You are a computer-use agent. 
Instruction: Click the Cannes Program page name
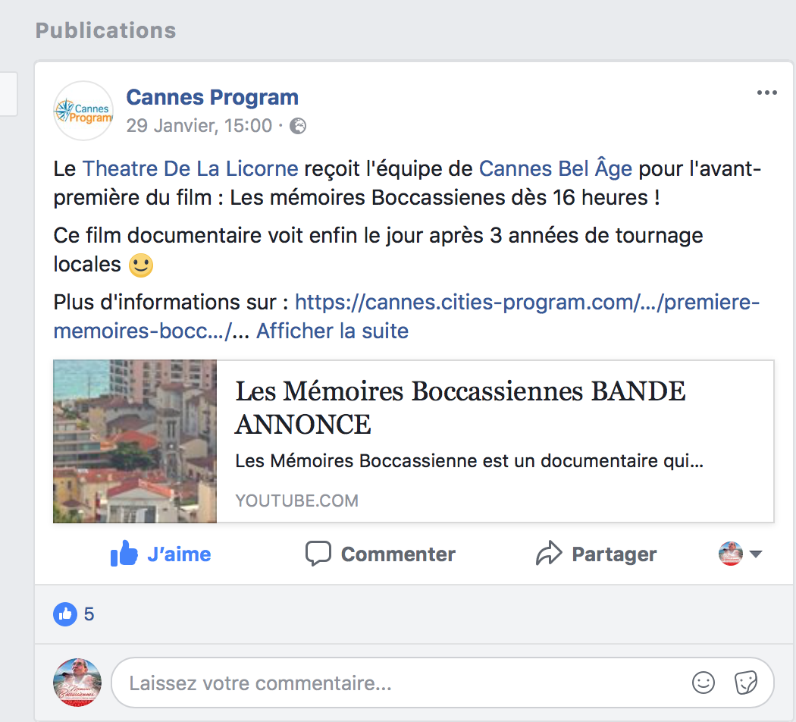pos(212,98)
